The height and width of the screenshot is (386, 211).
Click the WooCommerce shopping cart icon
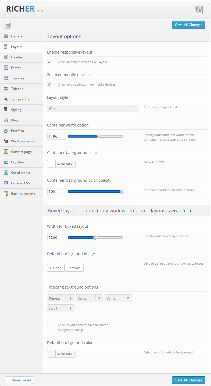pyautogui.click(x=6, y=141)
